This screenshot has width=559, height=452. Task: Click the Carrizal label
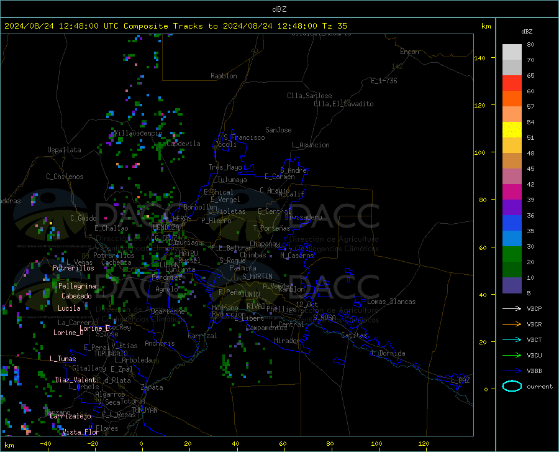(202, 336)
